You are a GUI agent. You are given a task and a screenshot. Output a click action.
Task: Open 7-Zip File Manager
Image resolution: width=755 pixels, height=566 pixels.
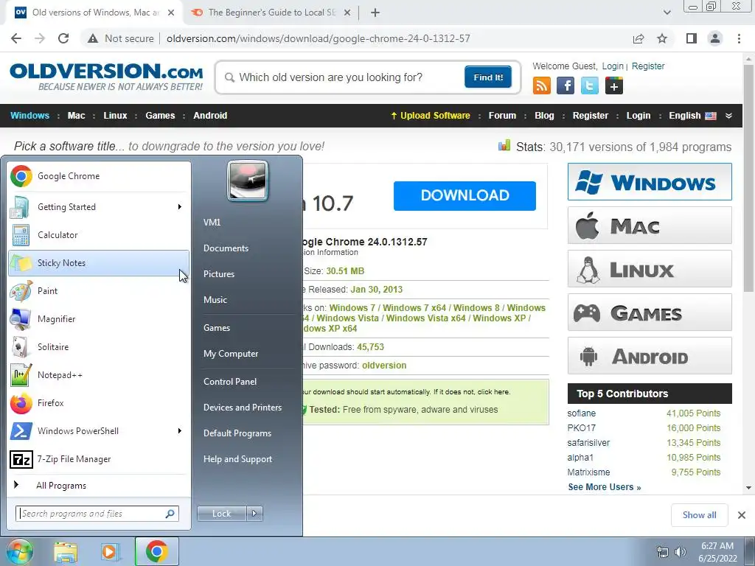click(x=99, y=459)
